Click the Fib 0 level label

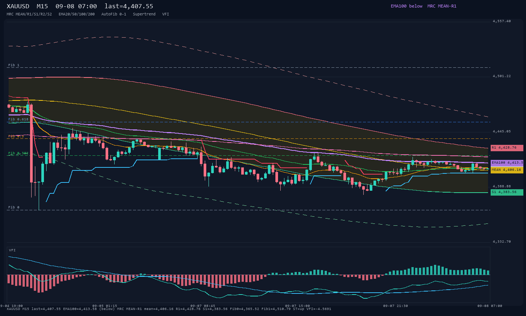14,207
